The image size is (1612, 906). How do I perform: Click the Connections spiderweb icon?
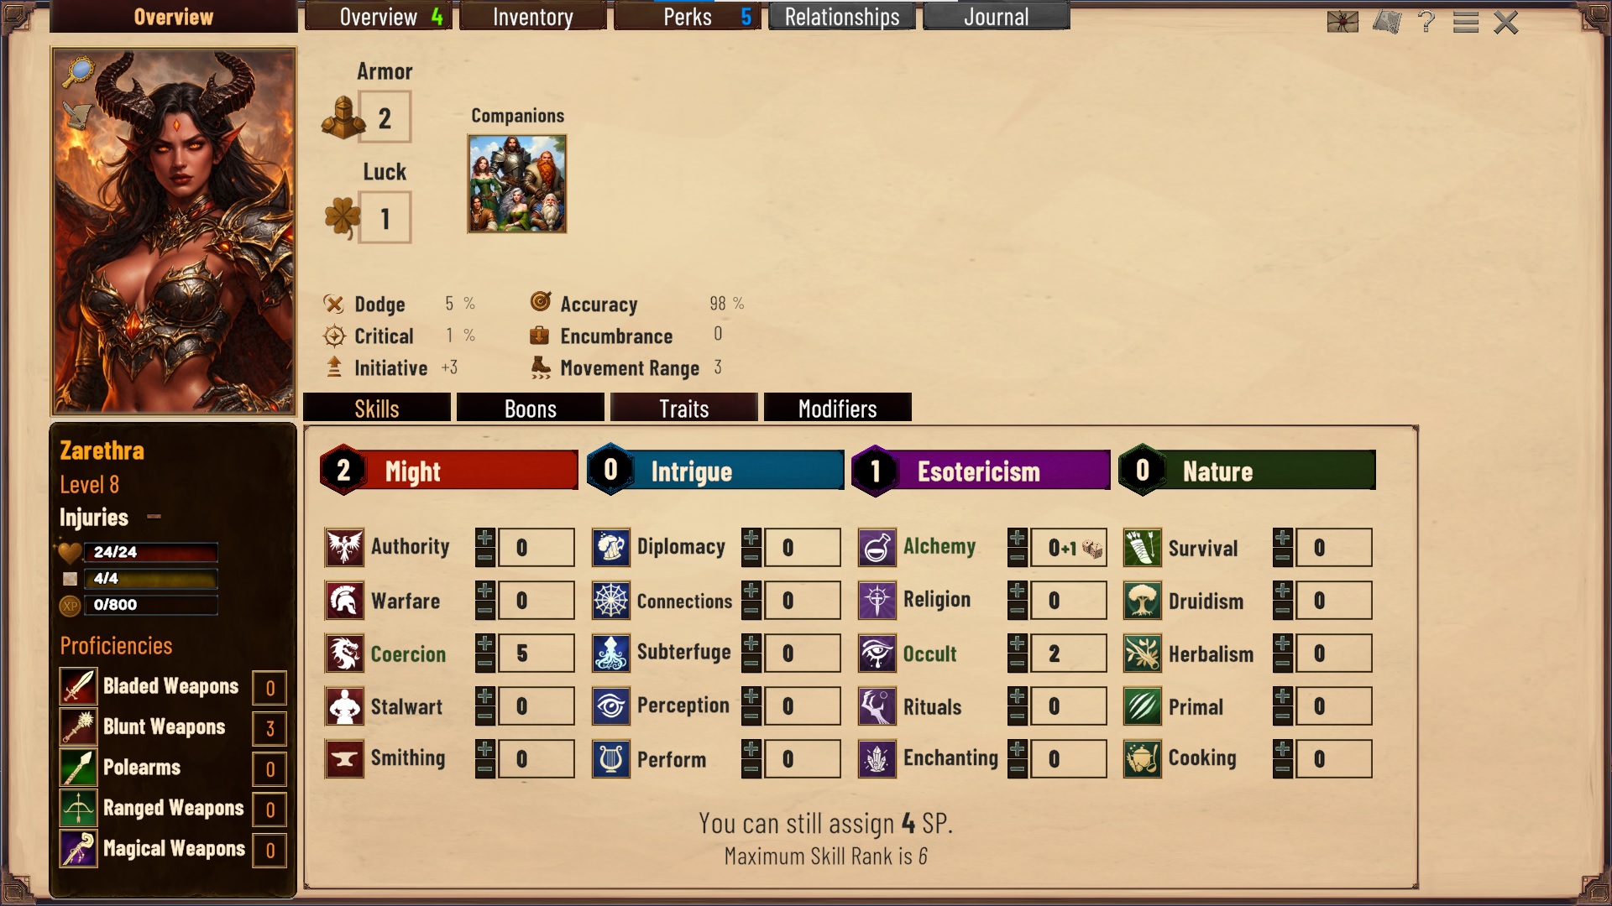point(611,601)
